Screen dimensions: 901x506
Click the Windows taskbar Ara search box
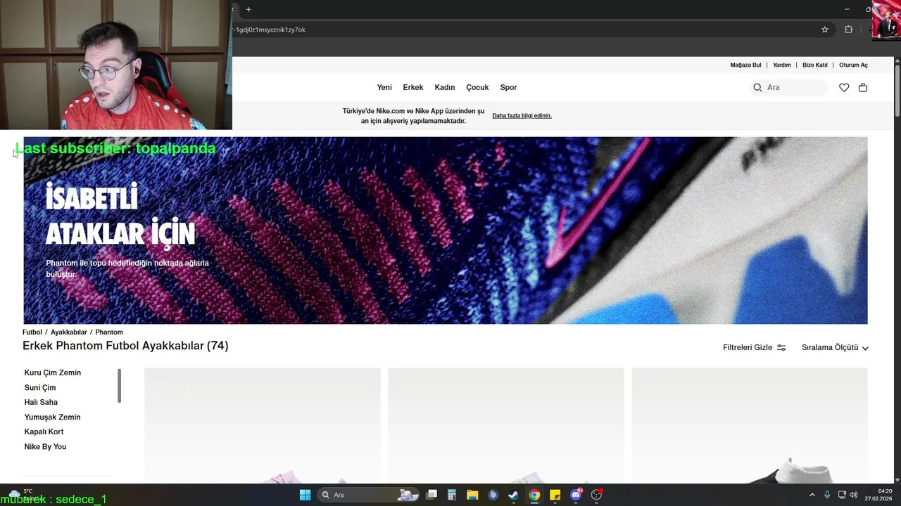(368, 495)
